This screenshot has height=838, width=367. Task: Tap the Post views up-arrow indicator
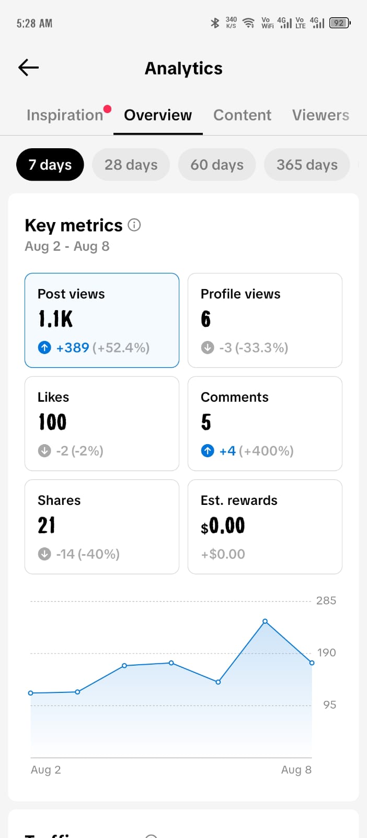[x=44, y=347]
